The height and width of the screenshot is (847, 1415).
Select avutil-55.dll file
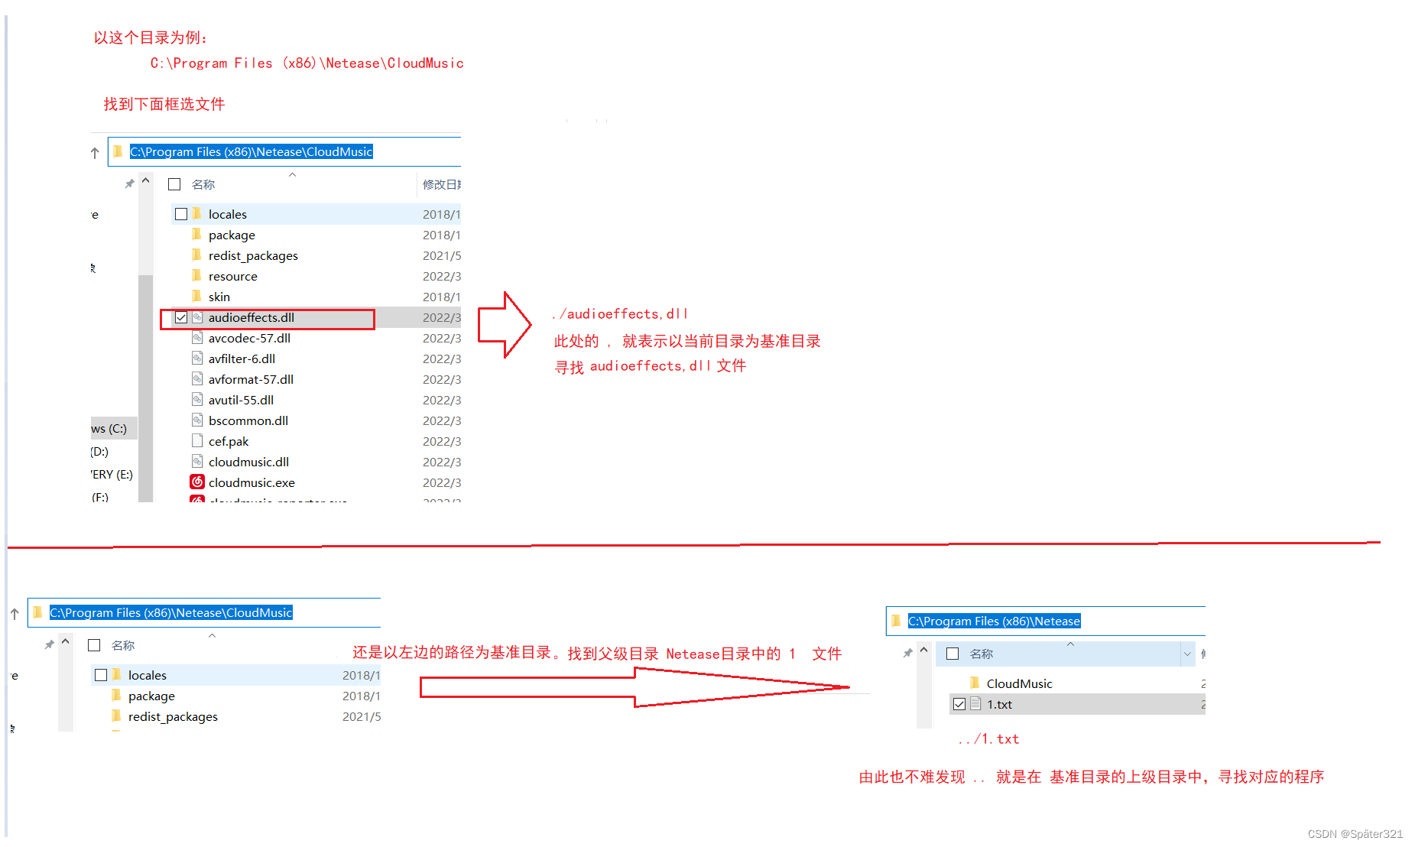tap(241, 400)
